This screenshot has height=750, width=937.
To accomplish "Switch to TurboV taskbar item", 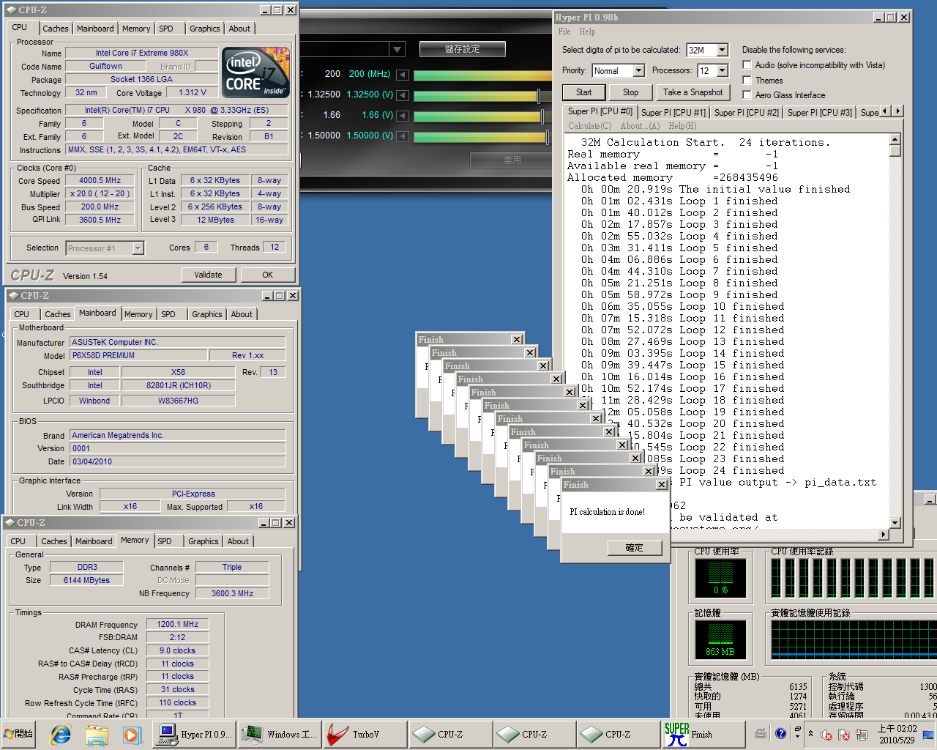I will coord(365,734).
